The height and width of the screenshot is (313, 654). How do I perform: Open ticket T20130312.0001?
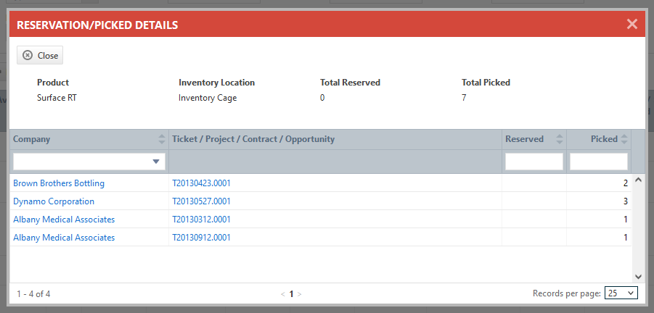point(201,220)
